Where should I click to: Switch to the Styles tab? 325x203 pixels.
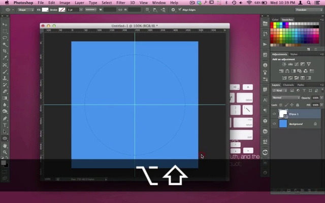(294, 54)
